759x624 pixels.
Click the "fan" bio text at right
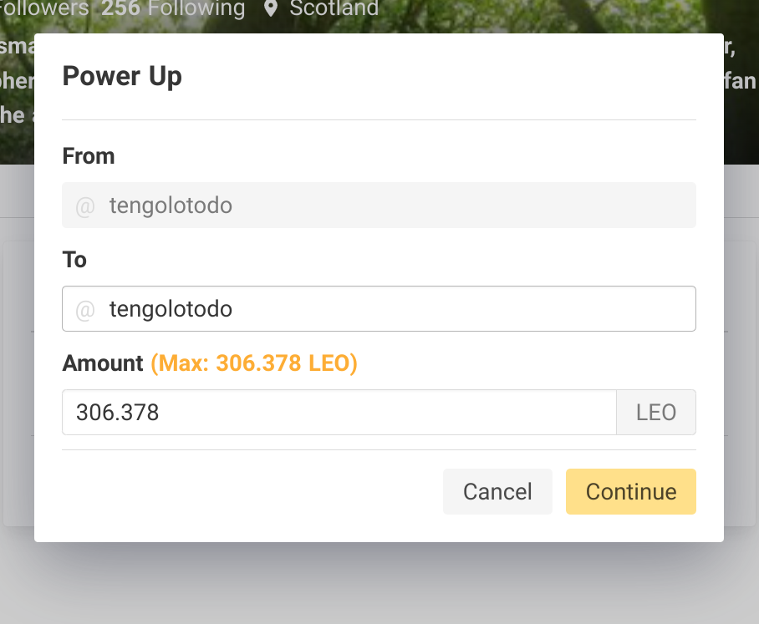pyautogui.click(x=740, y=81)
